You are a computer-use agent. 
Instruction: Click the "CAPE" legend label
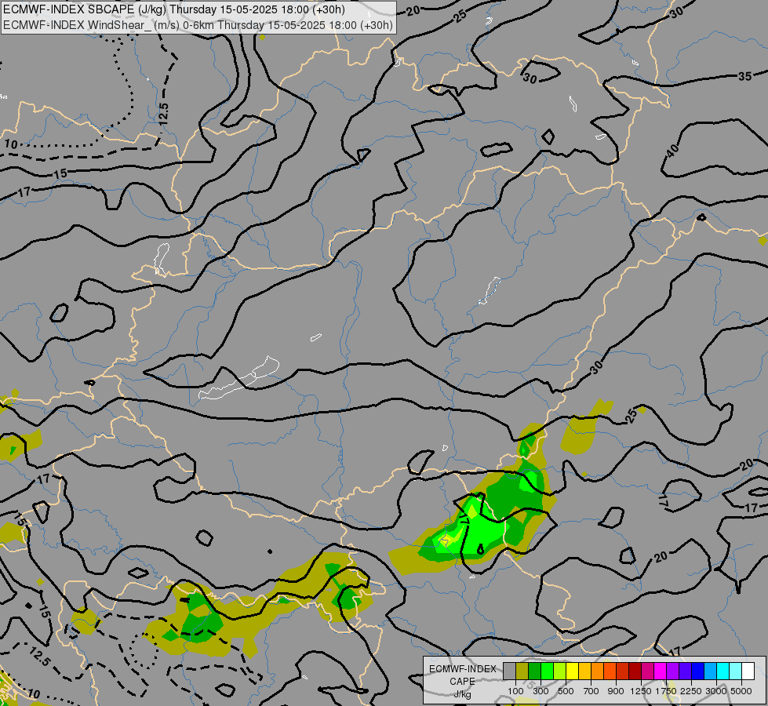tap(462, 682)
